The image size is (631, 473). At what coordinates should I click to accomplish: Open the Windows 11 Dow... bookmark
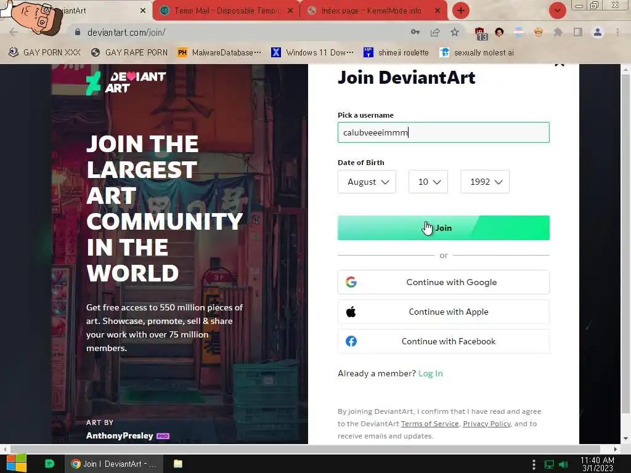(312, 52)
